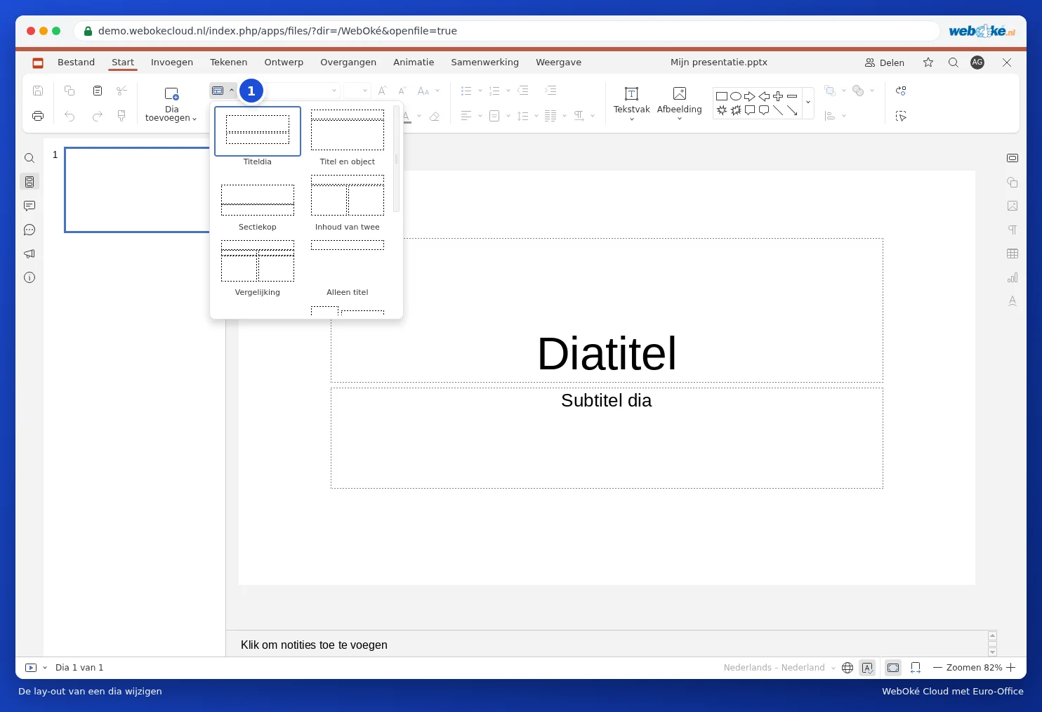1042x712 pixels.
Task: Click the Save icon
Action: click(38, 91)
